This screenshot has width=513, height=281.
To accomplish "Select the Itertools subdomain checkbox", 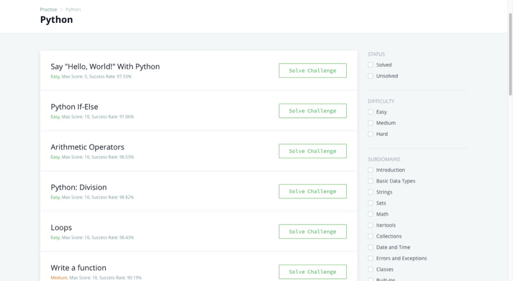I will pyautogui.click(x=370, y=225).
